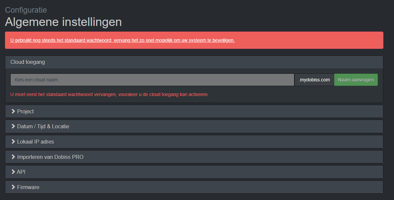Open the Datum / Tijd & Locatie panel title
This screenshot has height=200, width=394.
click(43, 127)
